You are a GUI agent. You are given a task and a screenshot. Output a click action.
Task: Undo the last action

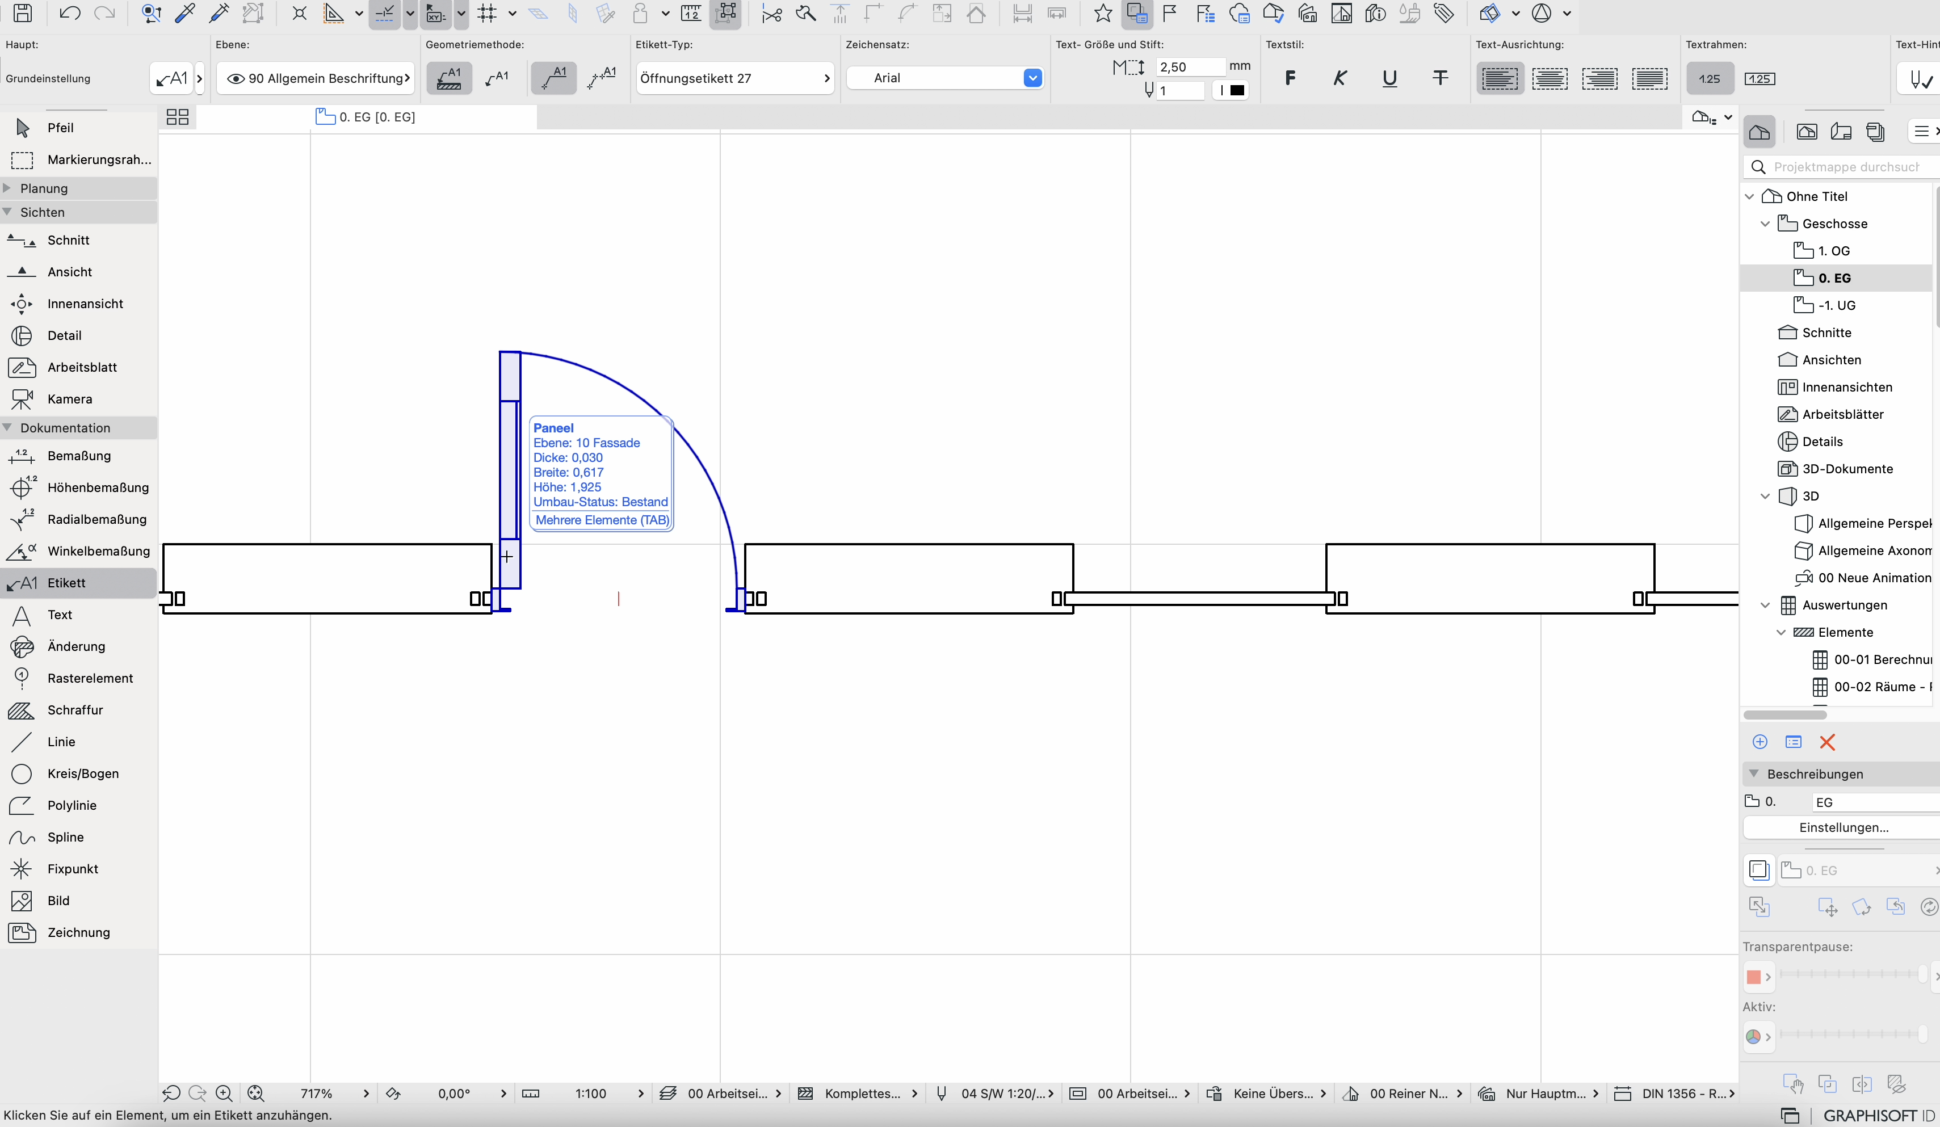69,13
